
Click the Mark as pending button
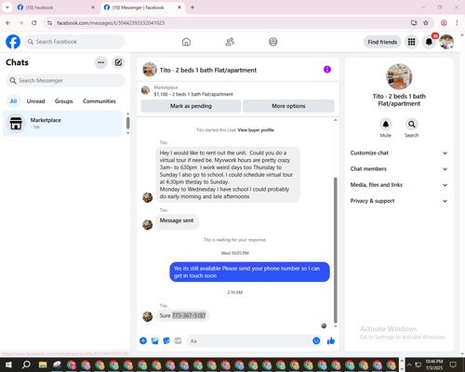191,106
